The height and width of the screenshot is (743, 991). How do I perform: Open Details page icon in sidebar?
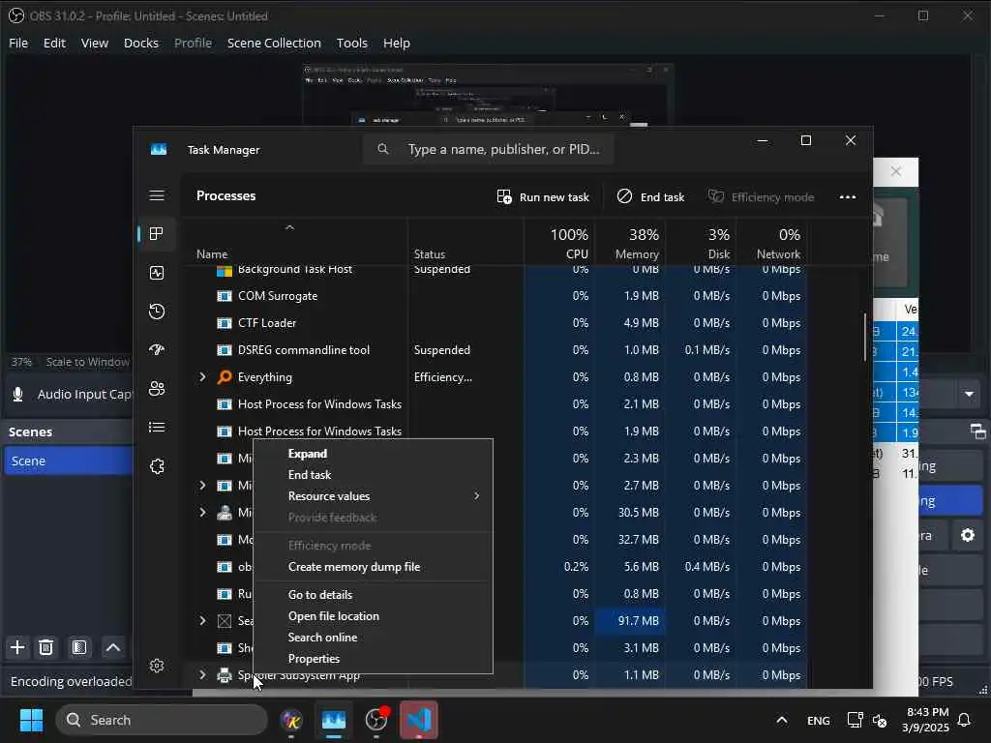[x=157, y=428]
